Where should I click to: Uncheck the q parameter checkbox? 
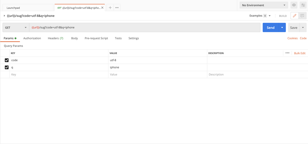pos(7,67)
